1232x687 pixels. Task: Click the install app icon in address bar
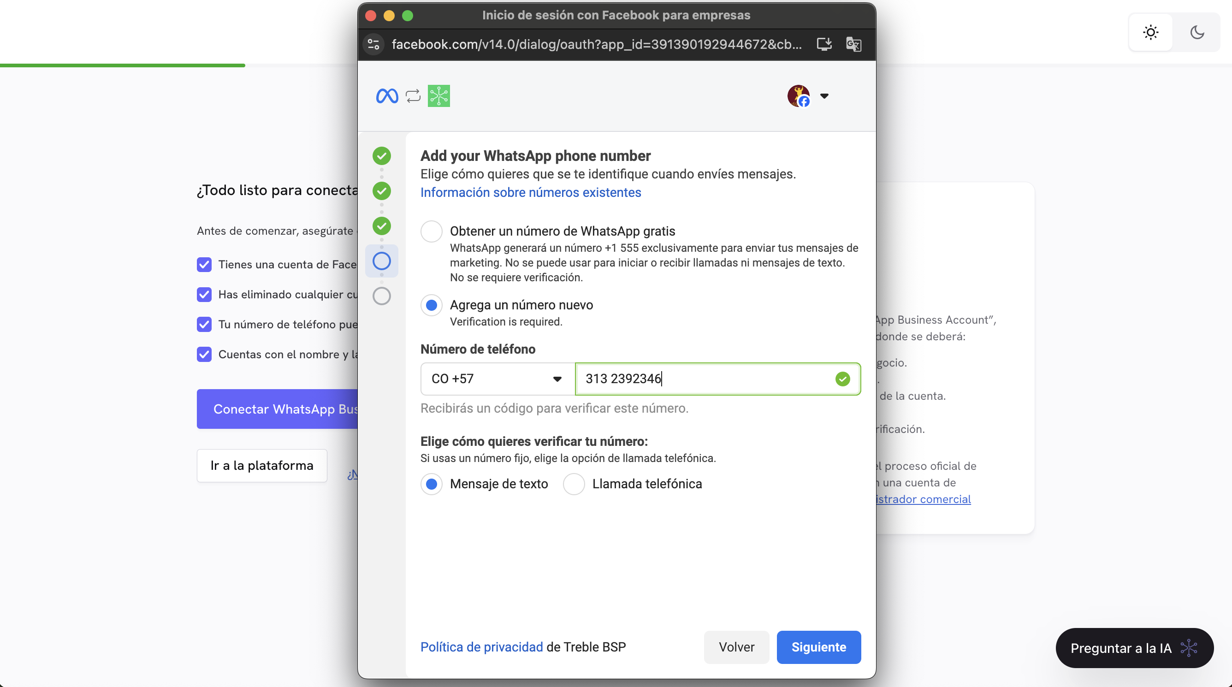coord(824,44)
